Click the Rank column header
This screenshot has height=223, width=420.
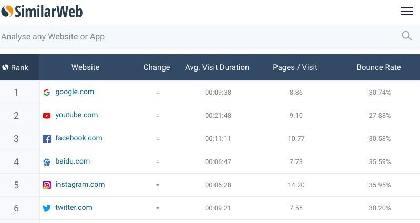click(19, 67)
